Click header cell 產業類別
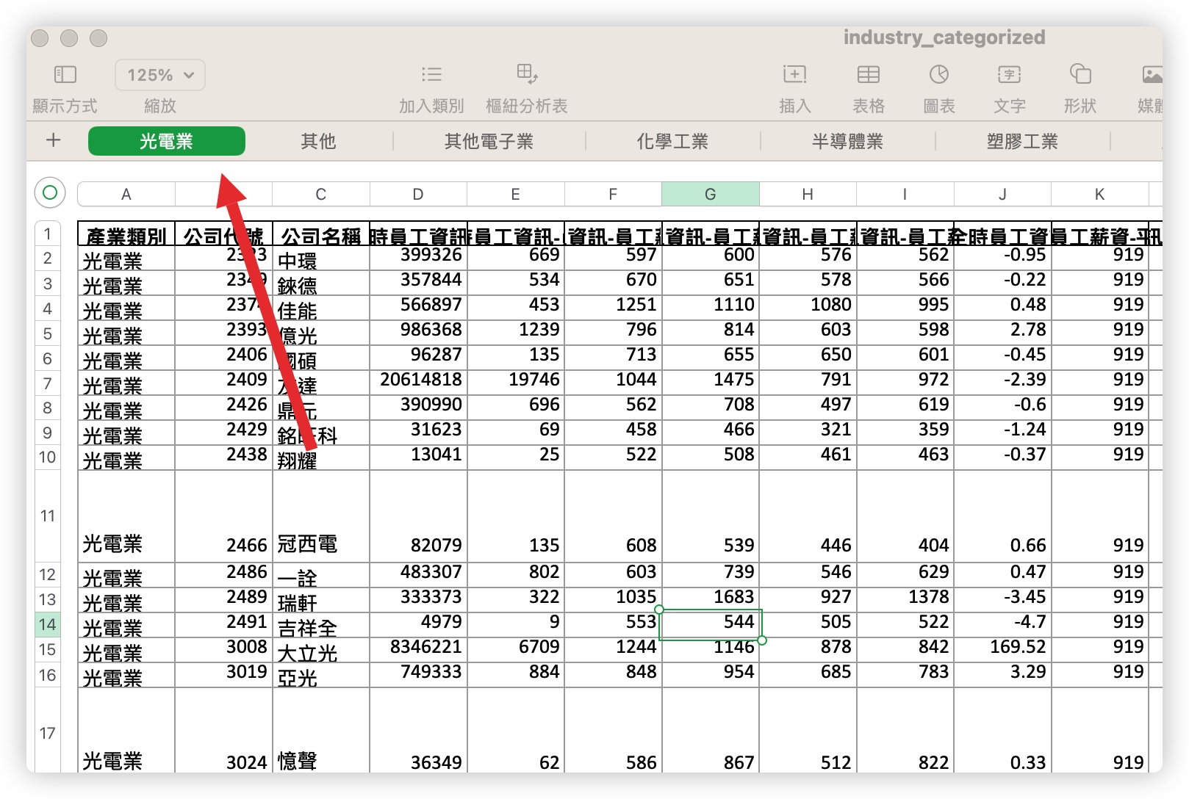1189x799 pixels. tap(126, 235)
